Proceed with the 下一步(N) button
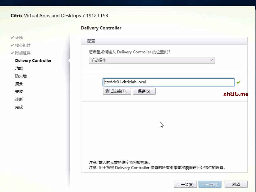The height and width of the screenshot is (192, 256). click(210, 184)
